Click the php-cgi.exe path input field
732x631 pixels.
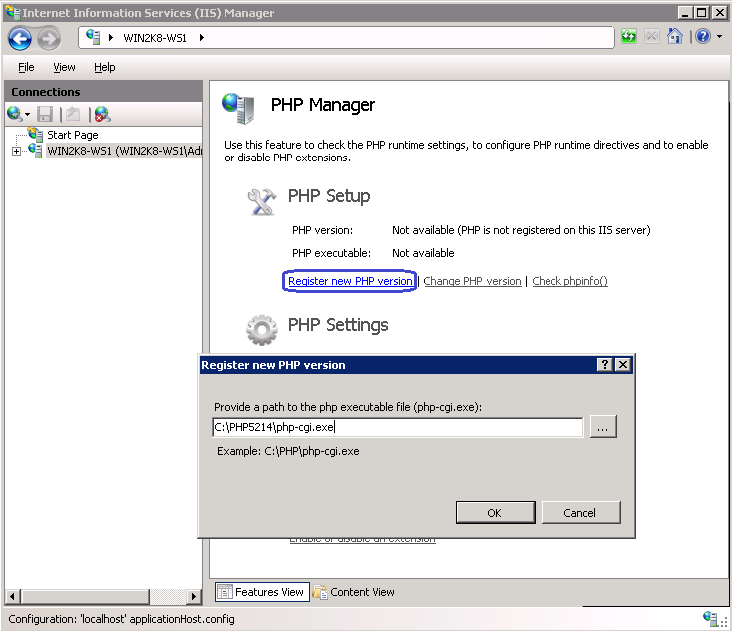(398, 427)
